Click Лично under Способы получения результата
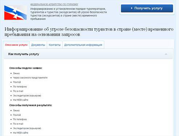179x136 pixels. tap(16, 111)
